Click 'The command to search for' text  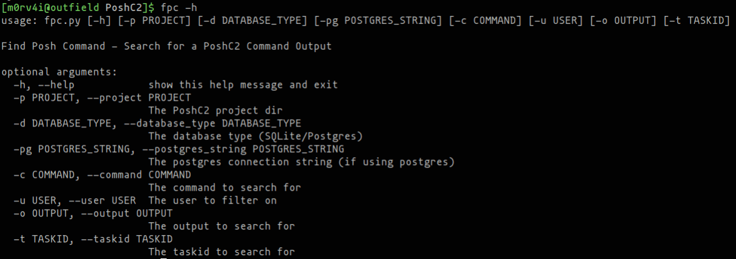pos(224,187)
